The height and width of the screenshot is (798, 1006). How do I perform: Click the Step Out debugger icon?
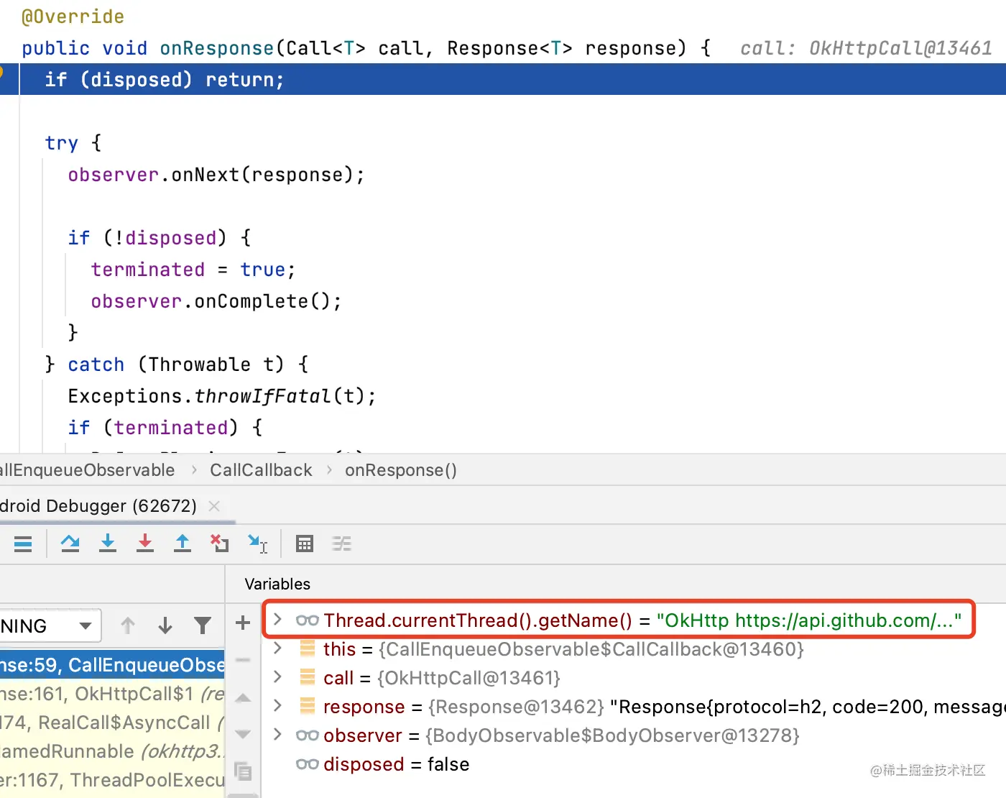(183, 544)
